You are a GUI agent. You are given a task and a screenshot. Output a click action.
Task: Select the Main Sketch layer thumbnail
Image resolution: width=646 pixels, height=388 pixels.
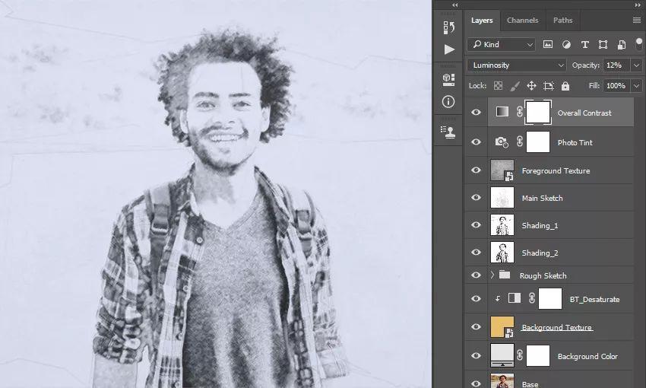coord(502,198)
